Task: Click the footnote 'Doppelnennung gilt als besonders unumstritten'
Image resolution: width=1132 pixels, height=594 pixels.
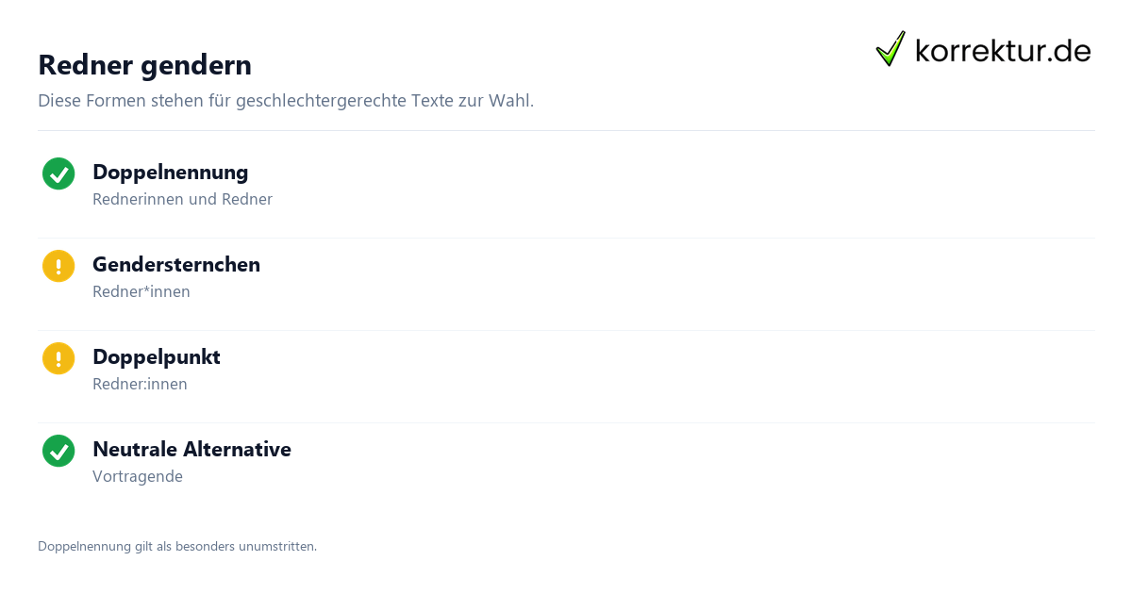Action: pyautogui.click(x=177, y=546)
